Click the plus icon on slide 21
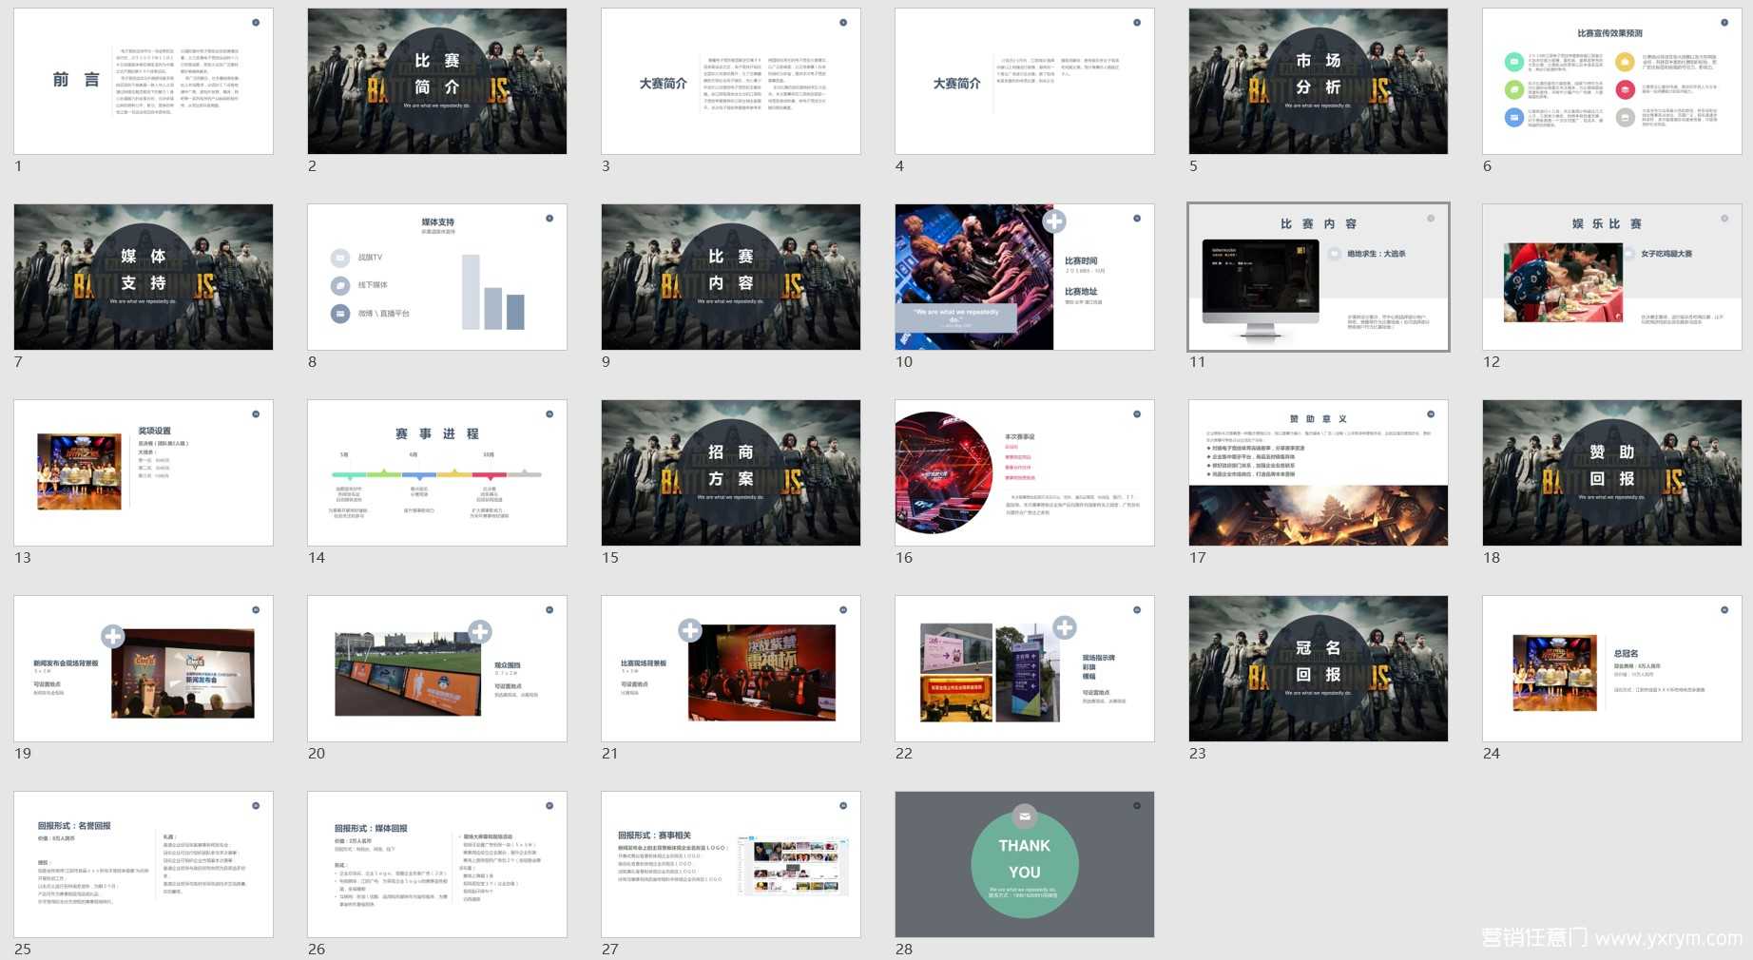Image resolution: width=1753 pixels, height=960 pixels. click(x=689, y=630)
